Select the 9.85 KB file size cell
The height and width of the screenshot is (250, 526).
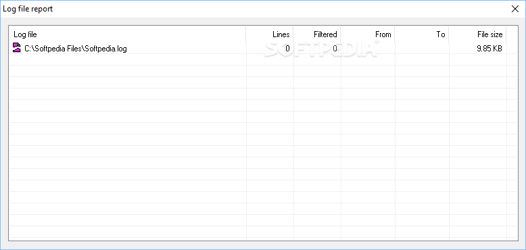pos(478,49)
